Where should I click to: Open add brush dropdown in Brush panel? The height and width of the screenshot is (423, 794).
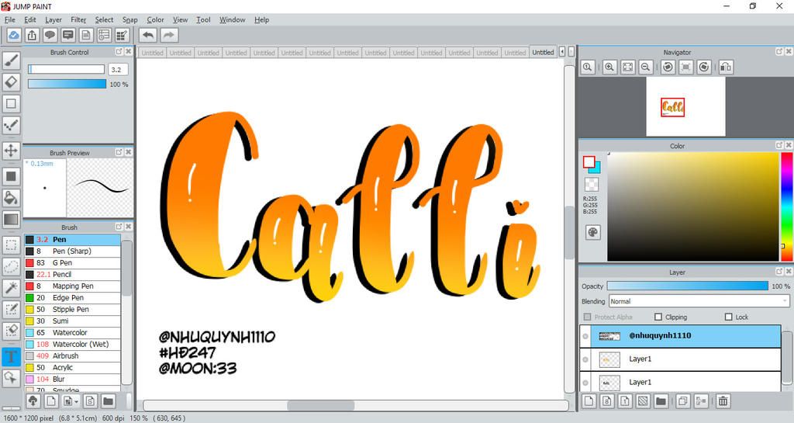coord(71,401)
